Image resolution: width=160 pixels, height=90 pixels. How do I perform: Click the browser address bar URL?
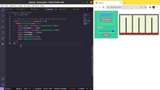click(x=115, y=7)
